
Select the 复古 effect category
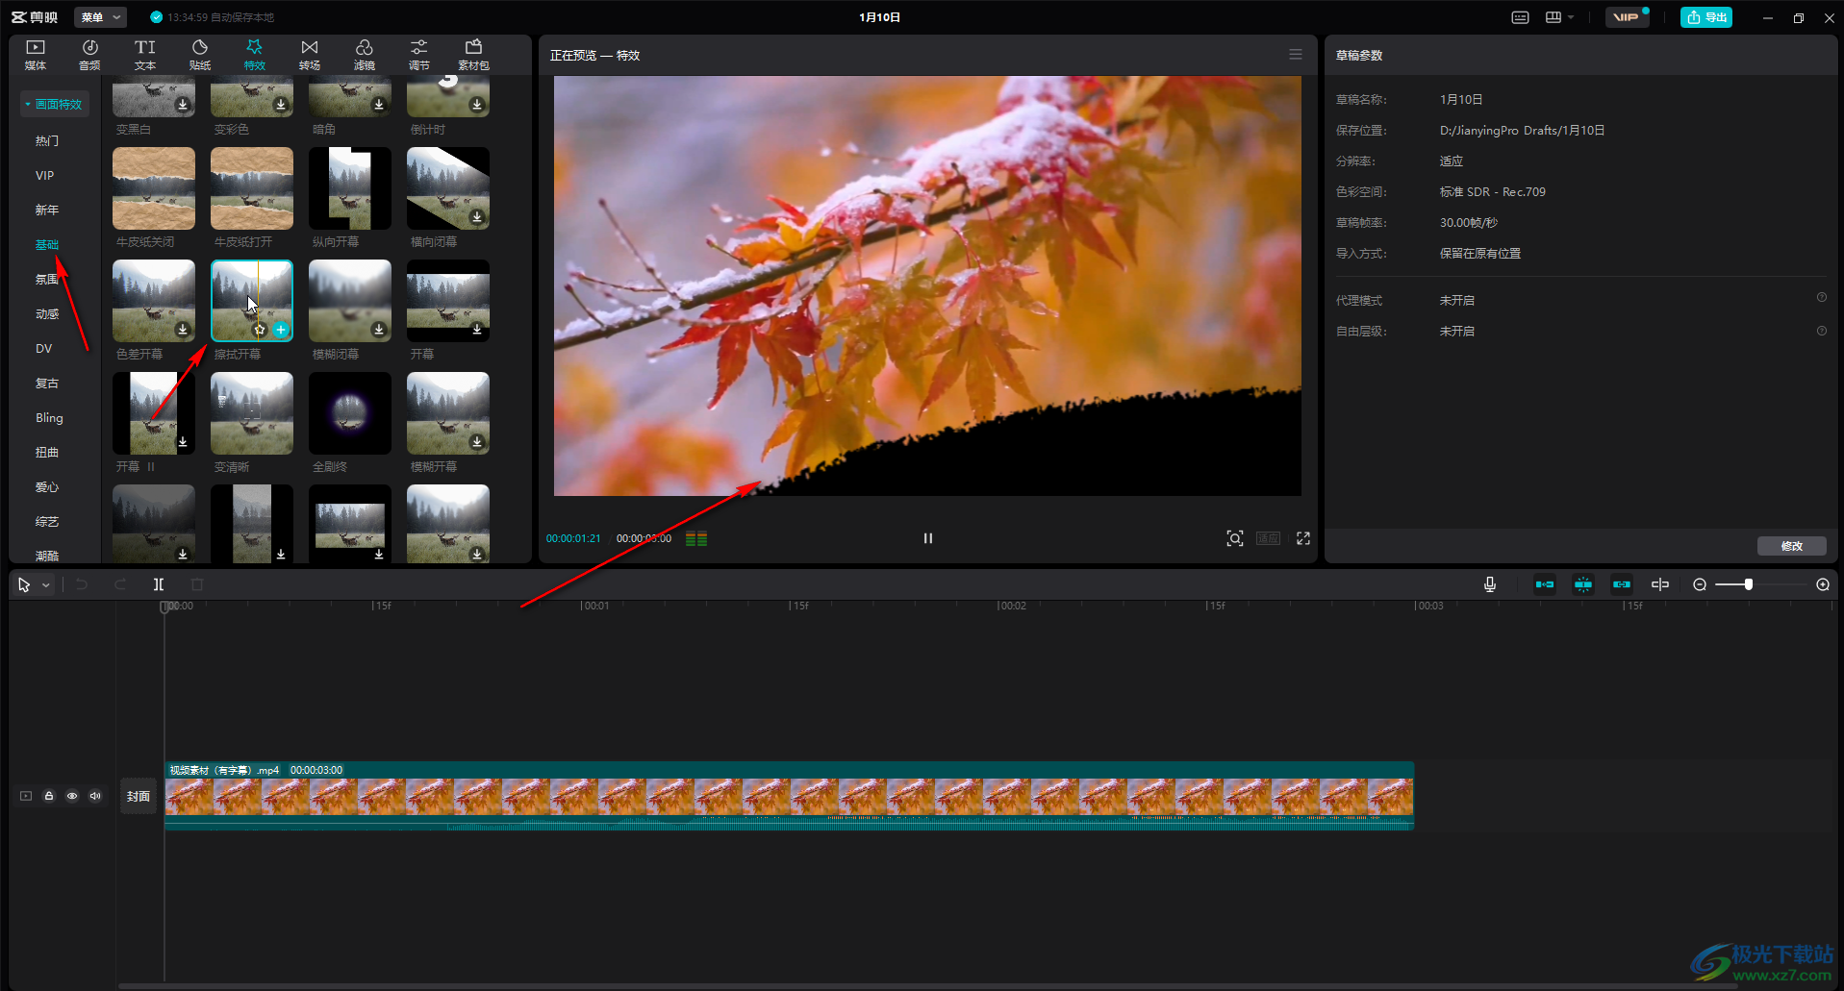(x=47, y=383)
